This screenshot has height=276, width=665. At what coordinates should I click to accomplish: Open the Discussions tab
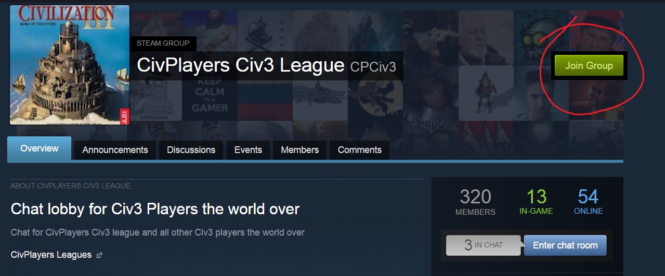[x=191, y=150]
